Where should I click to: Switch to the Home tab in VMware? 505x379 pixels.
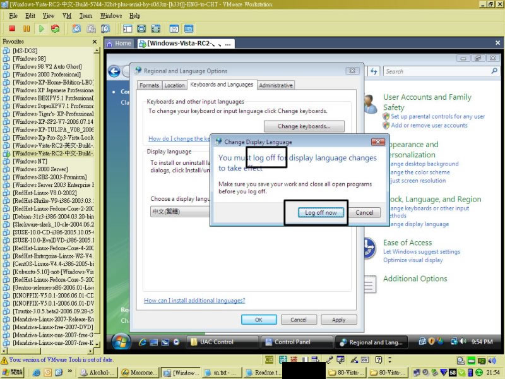119,44
